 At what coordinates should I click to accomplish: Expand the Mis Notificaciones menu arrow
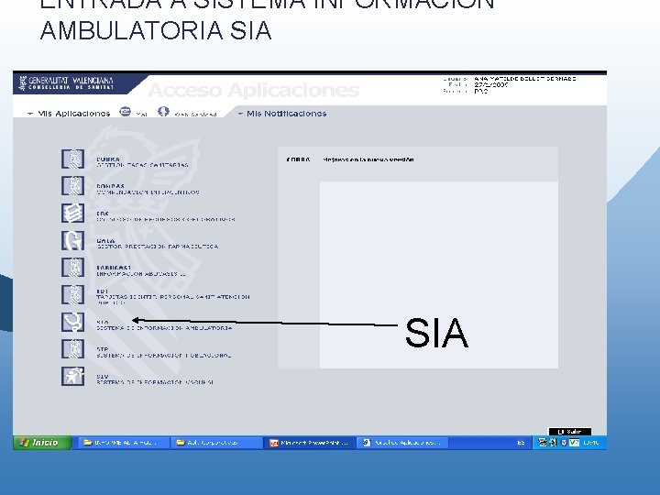(240, 114)
